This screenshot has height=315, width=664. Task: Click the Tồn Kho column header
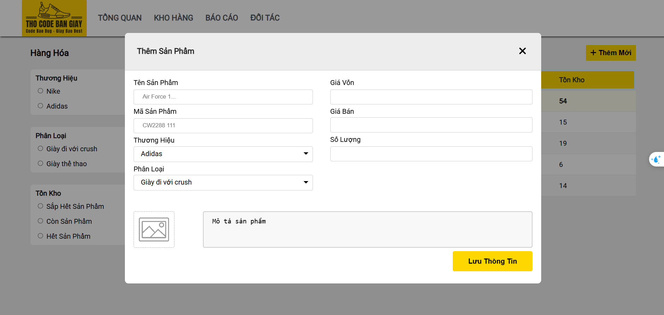[x=571, y=79]
